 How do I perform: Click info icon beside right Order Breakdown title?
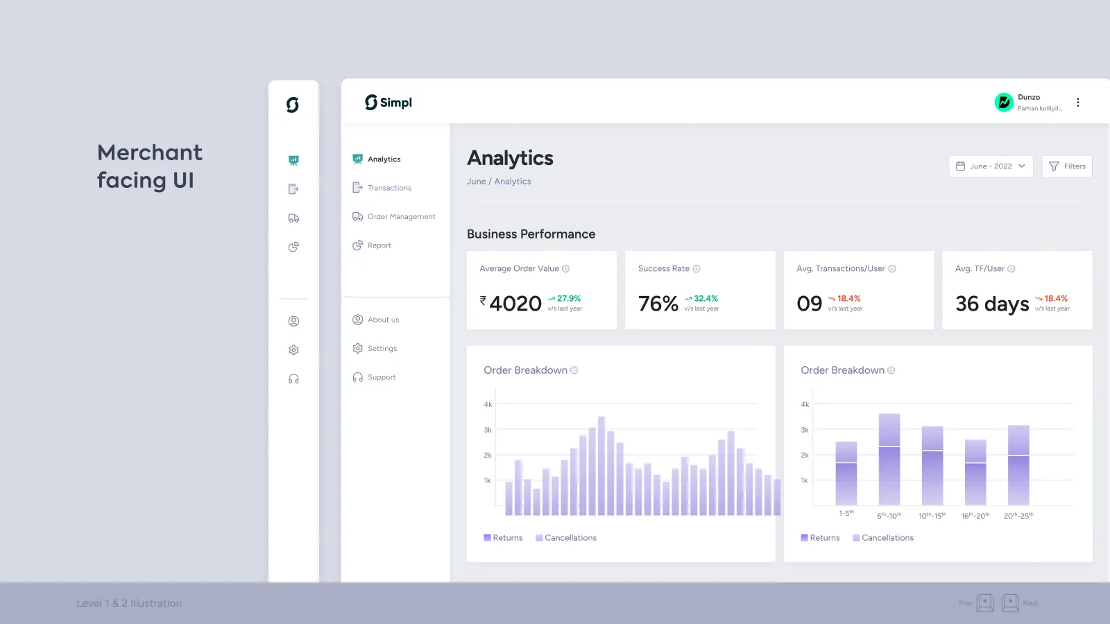(x=891, y=370)
